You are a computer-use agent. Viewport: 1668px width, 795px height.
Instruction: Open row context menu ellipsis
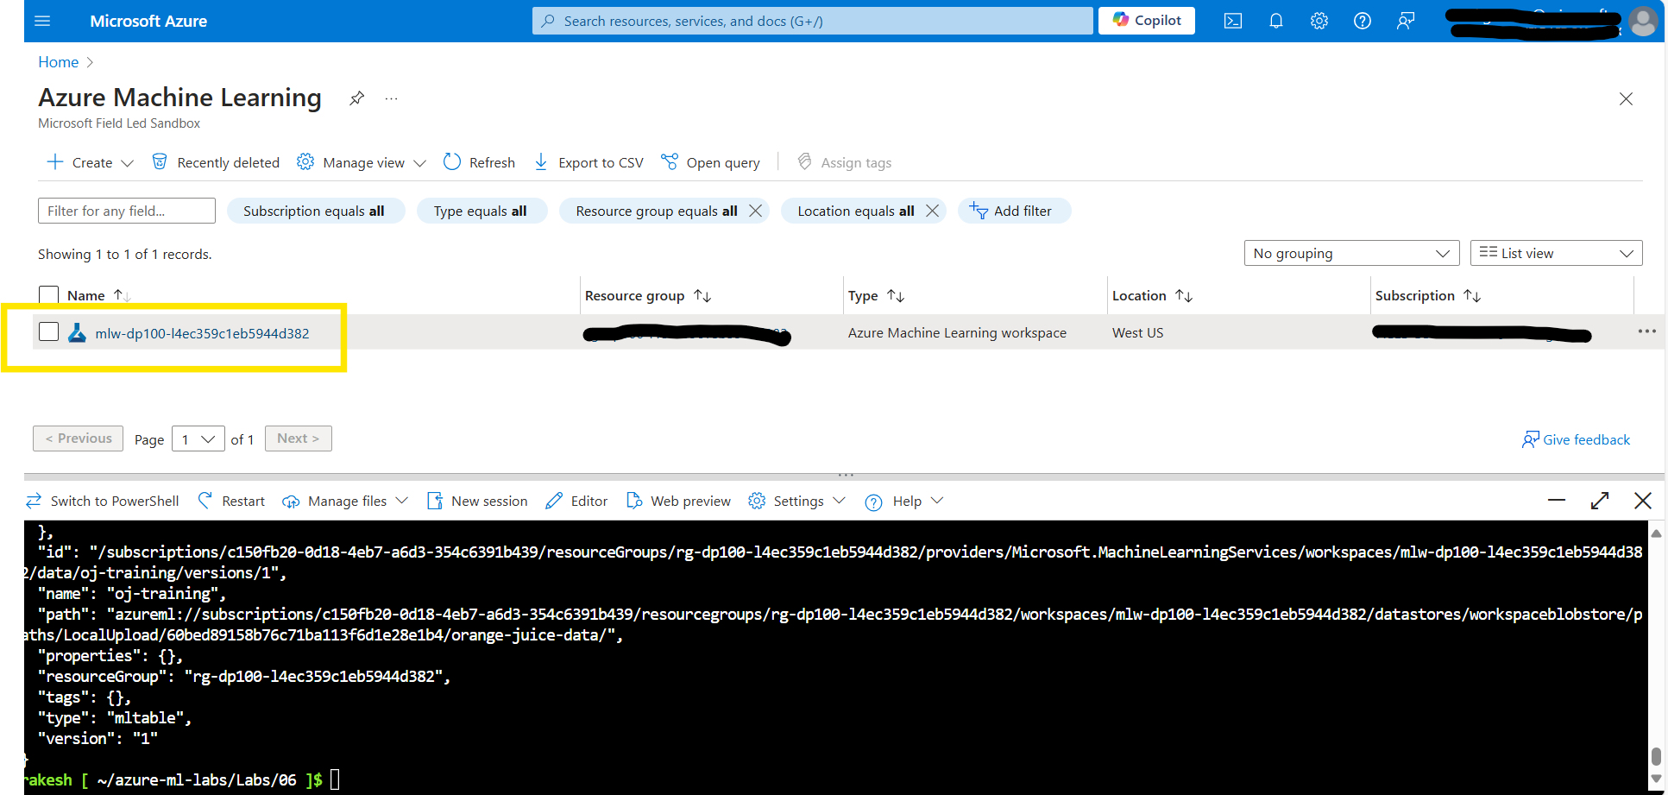click(x=1646, y=331)
